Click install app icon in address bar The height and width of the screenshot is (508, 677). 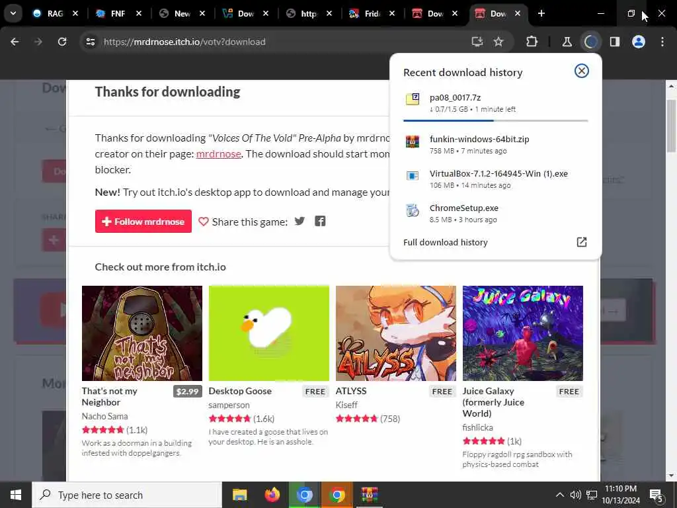[x=477, y=42]
